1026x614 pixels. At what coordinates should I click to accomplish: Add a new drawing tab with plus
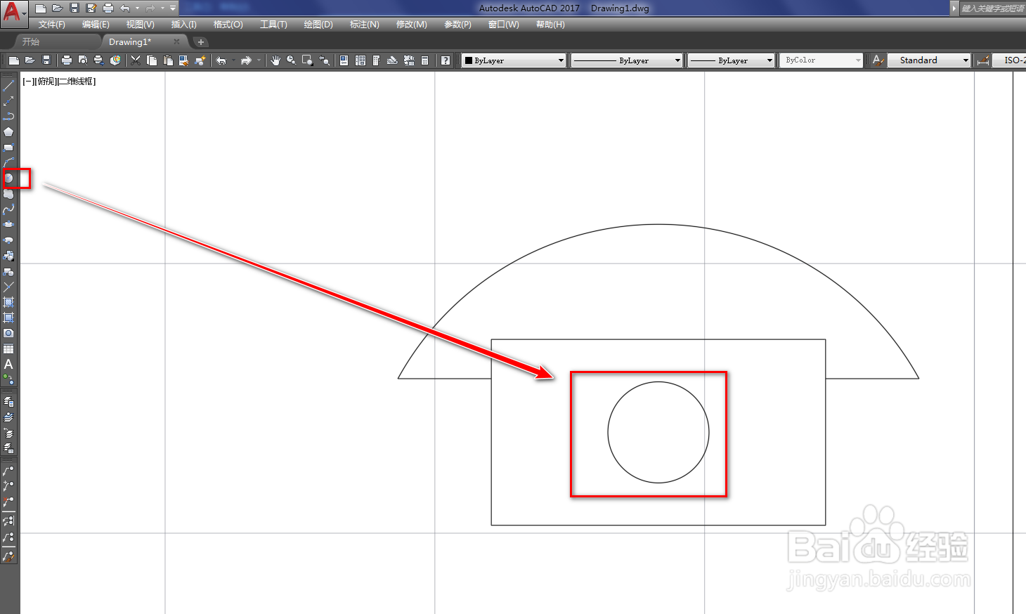(x=200, y=42)
